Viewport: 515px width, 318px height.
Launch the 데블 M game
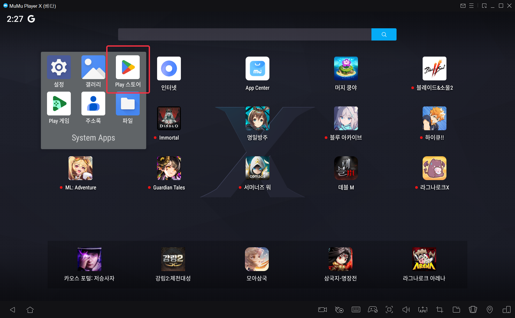pyautogui.click(x=346, y=168)
